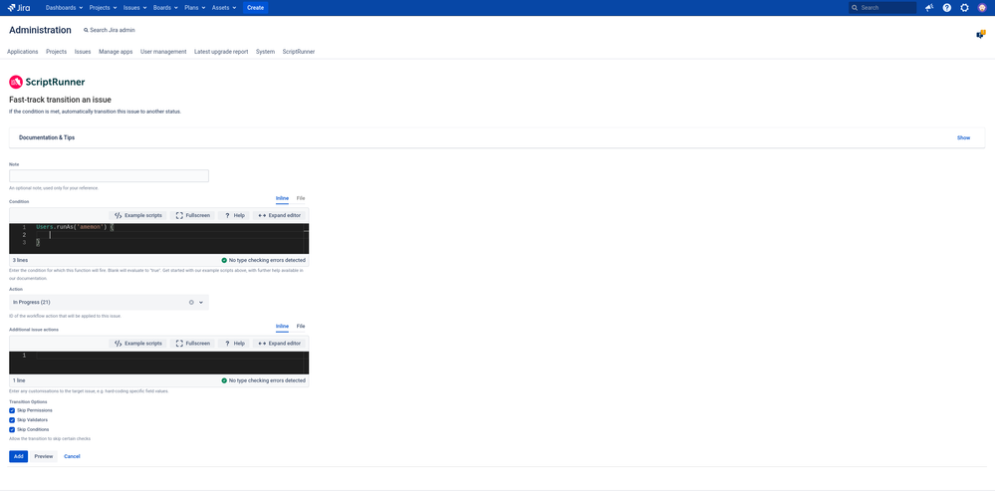995x491 pixels.
Task: Focus the header Search box
Action: tap(882, 8)
